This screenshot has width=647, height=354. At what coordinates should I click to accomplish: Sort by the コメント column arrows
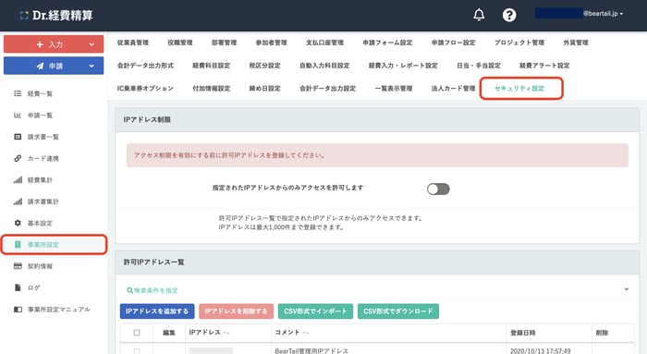306,333
